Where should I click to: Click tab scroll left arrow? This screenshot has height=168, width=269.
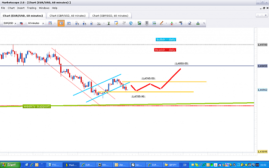pos(258,15)
